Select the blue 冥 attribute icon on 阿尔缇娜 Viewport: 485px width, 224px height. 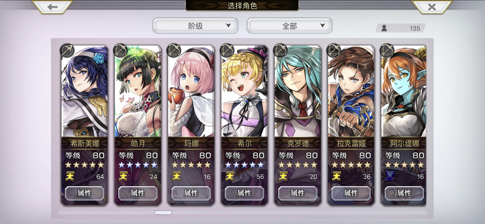pos(390,176)
